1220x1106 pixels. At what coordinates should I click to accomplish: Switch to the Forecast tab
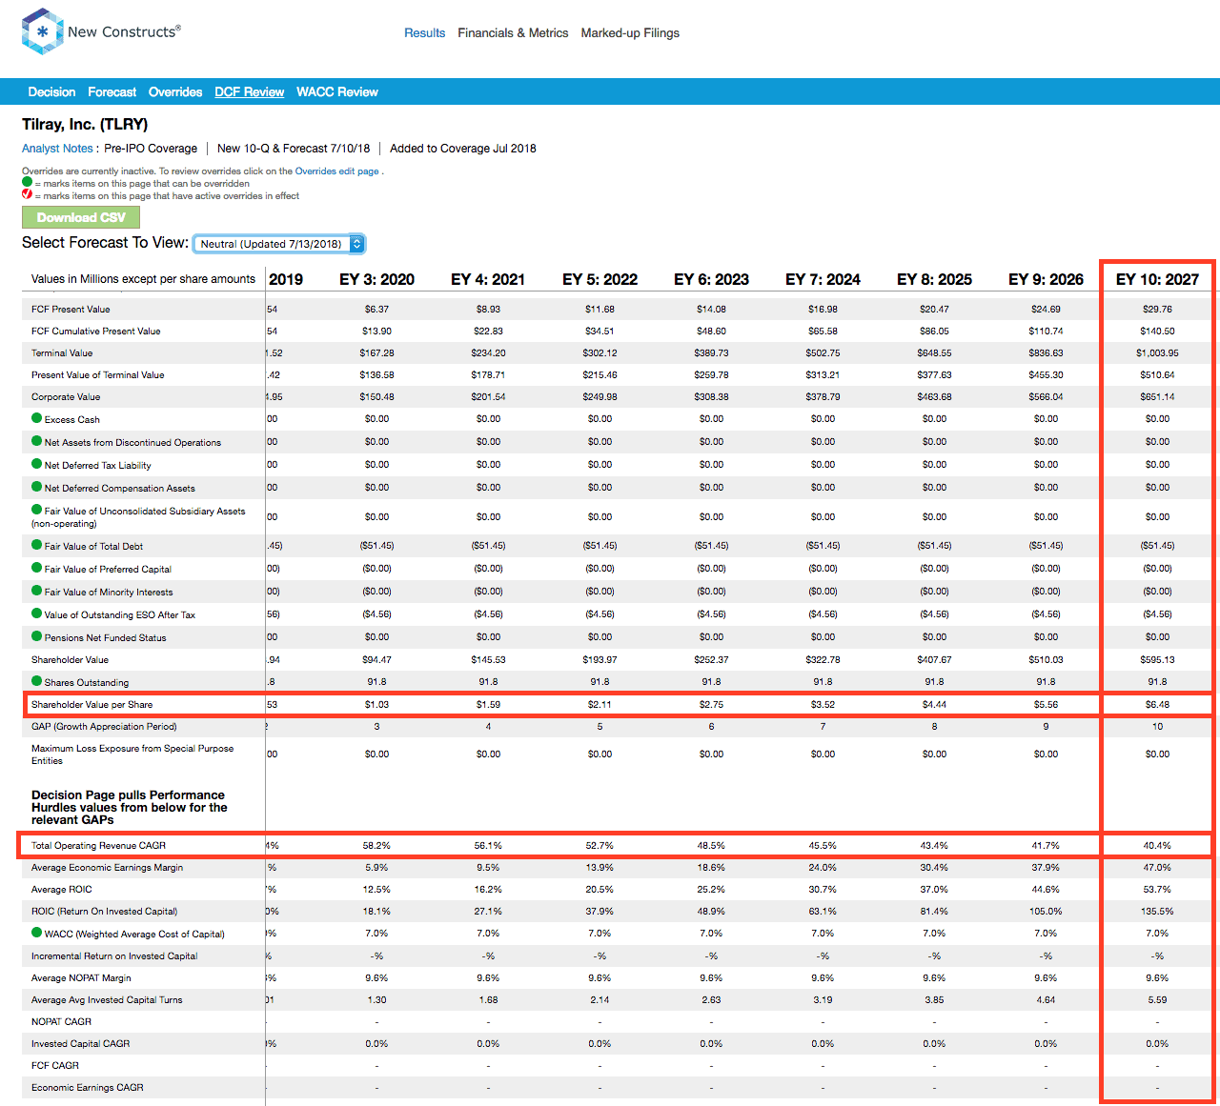point(112,91)
